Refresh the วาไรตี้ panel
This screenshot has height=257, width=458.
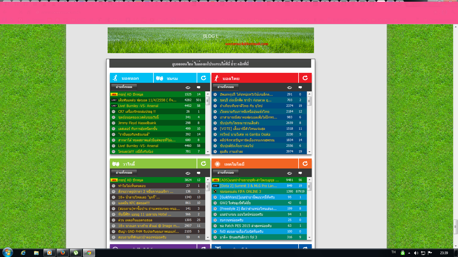pyautogui.click(x=204, y=164)
